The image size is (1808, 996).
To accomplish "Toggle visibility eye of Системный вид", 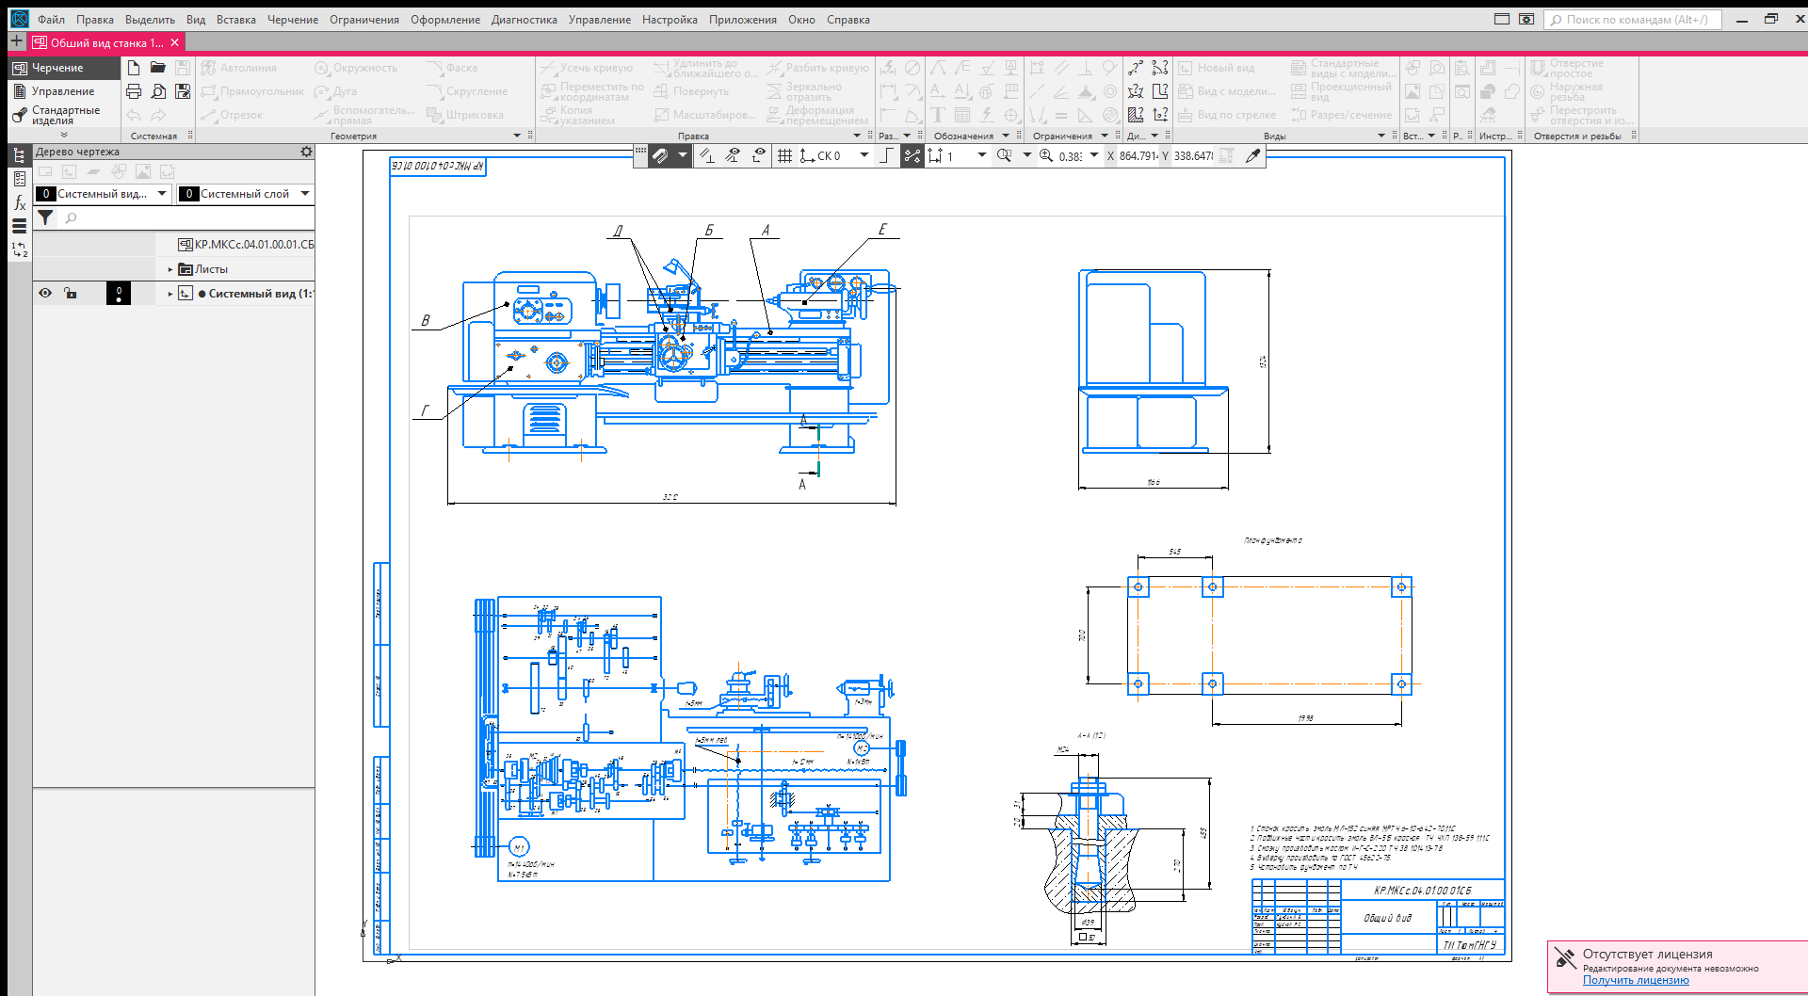I will coord(45,294).
